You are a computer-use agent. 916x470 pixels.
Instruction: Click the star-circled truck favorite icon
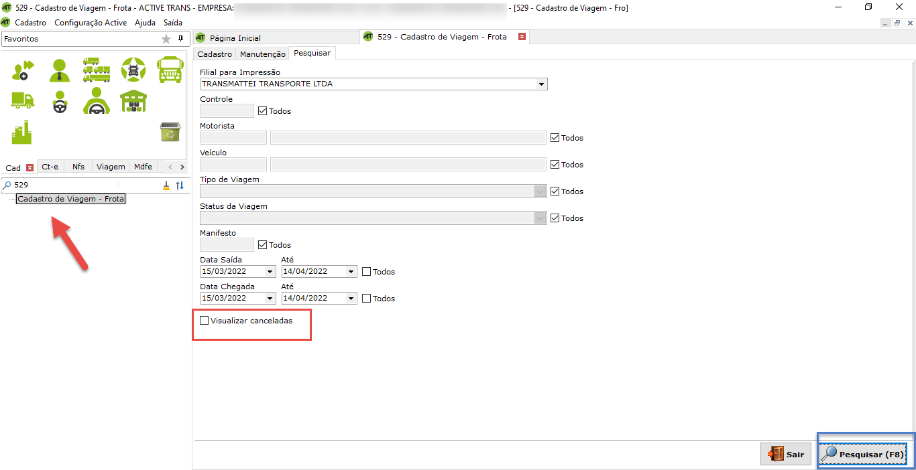click(133, 69)
